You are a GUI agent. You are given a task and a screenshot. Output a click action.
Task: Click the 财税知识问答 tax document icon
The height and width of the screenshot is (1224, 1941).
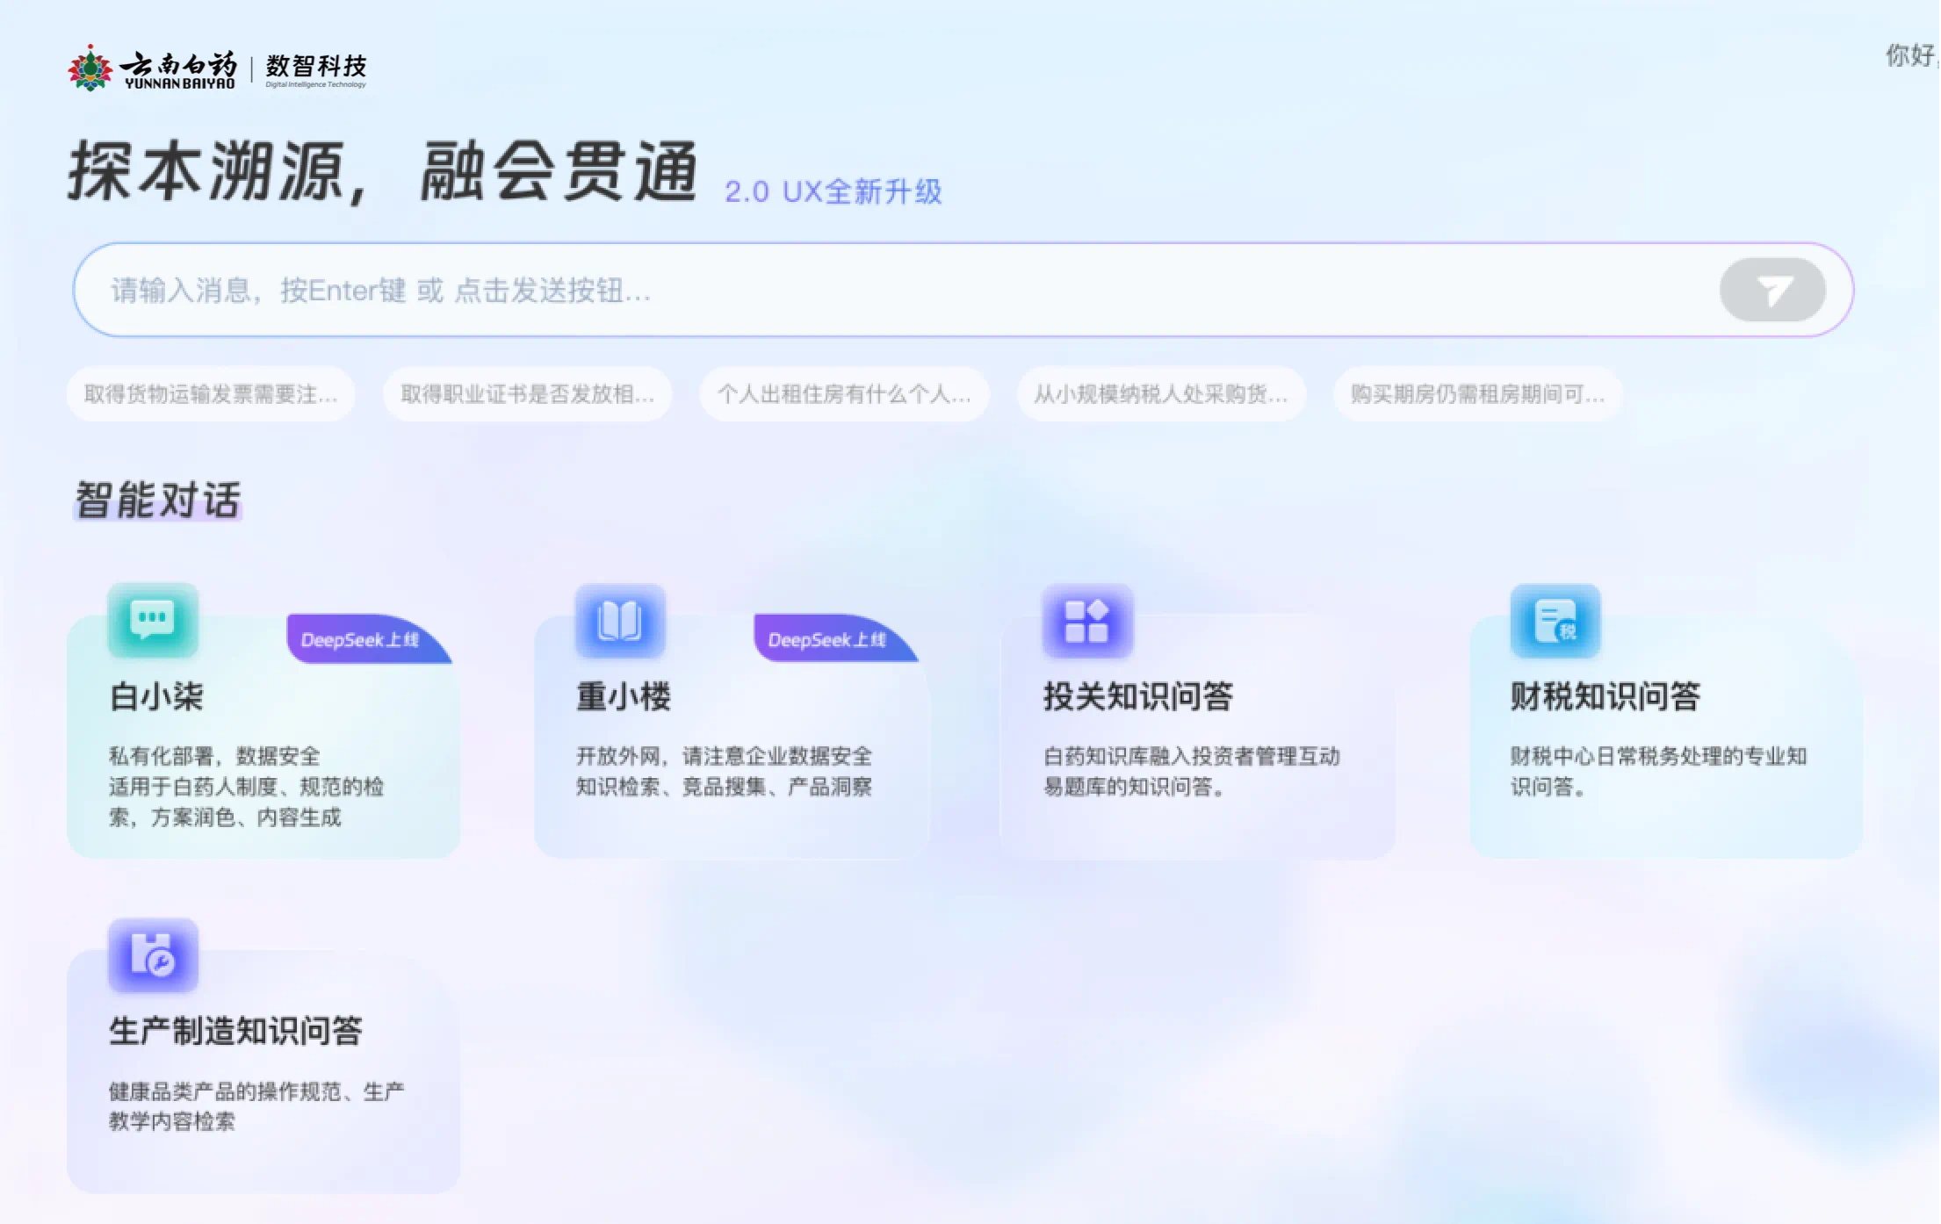1555,620
